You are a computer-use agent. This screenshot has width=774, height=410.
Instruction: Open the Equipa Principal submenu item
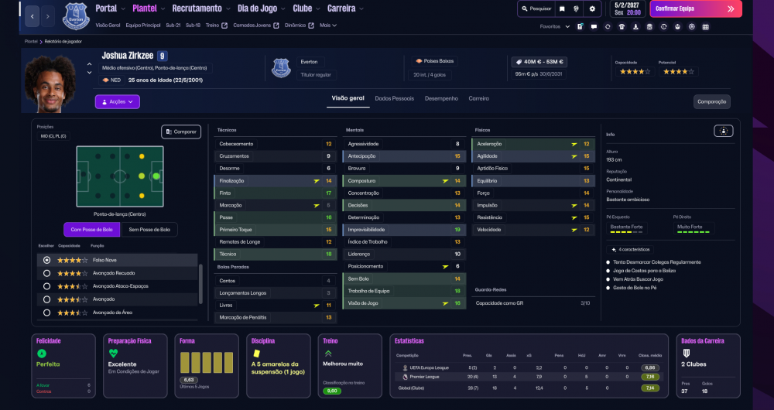click(x=143, y=26)
